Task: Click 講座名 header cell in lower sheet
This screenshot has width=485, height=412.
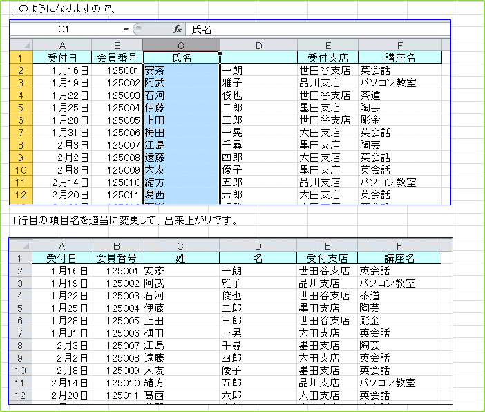Action: [399, 258]
